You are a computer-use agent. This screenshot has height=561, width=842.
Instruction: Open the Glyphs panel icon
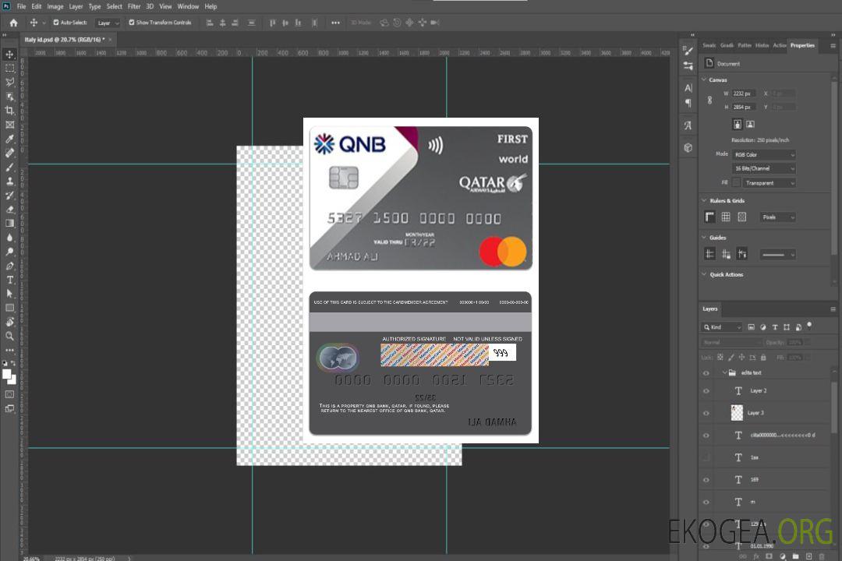click(688, 125)
